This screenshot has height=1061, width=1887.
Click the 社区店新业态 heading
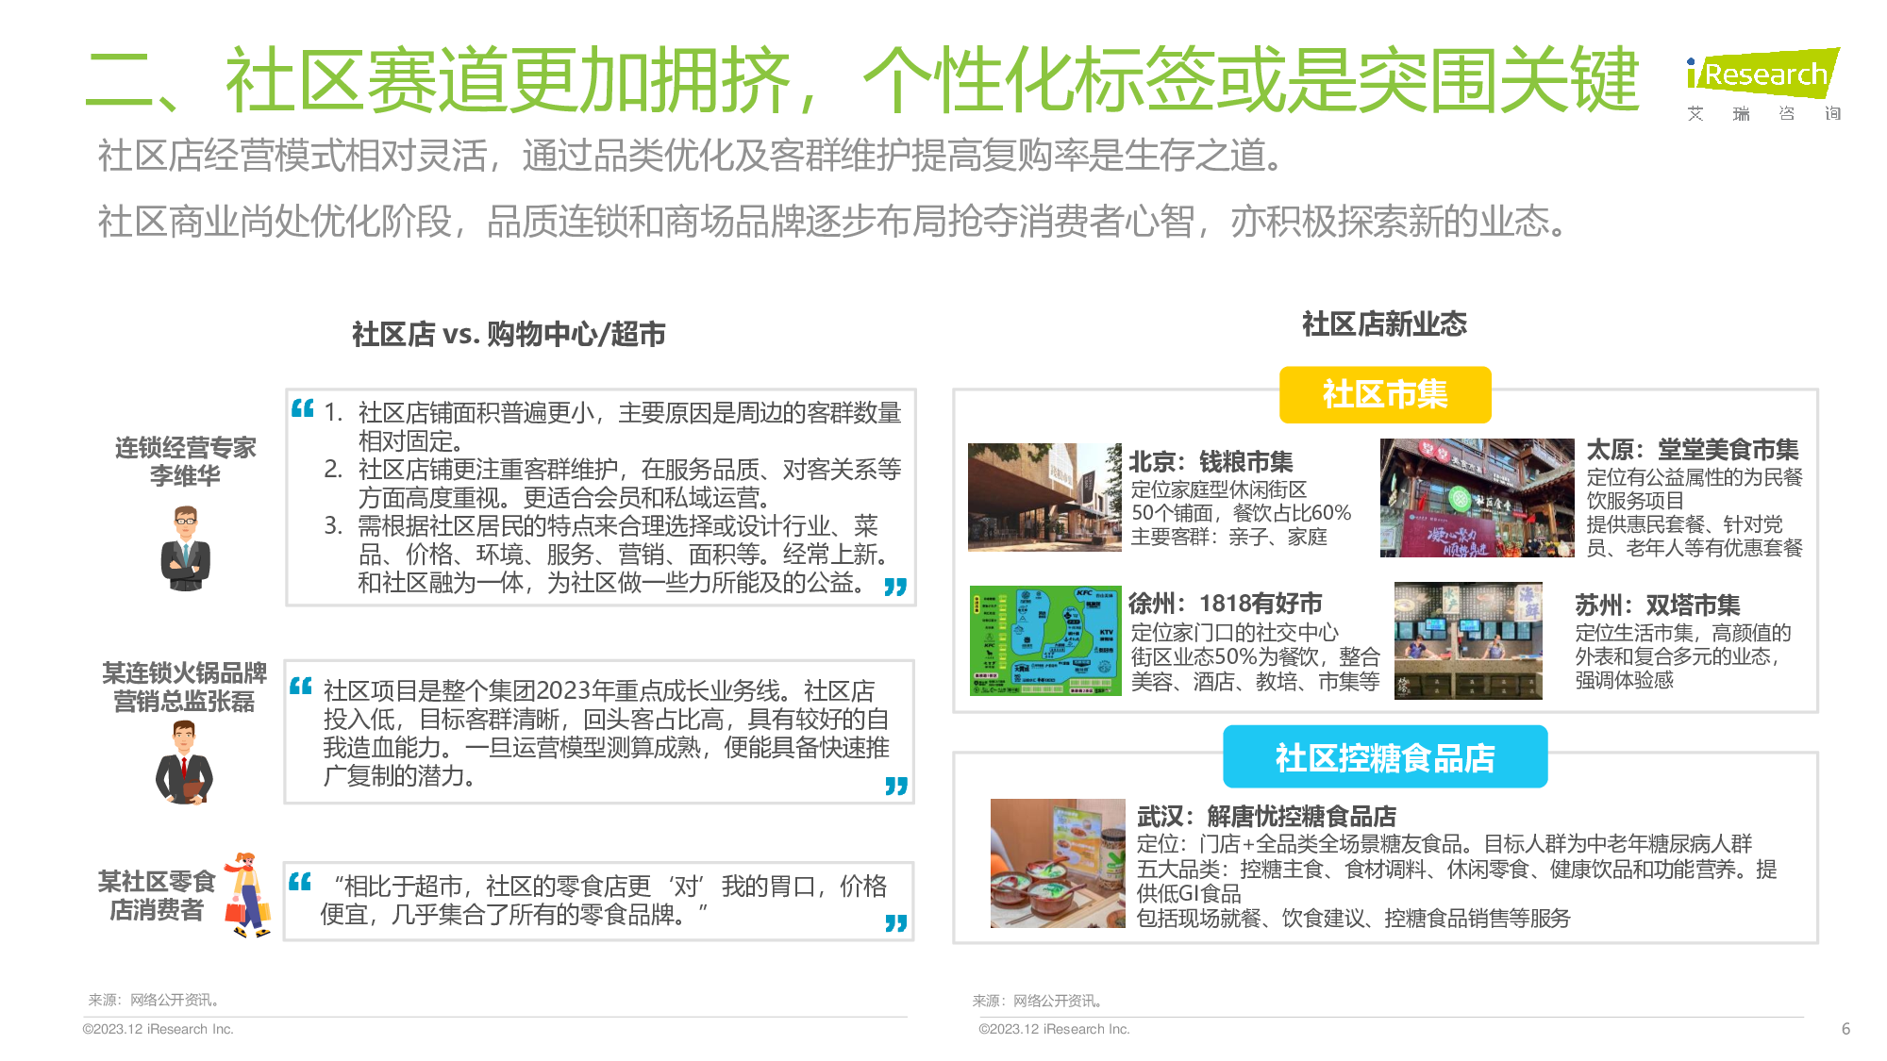pos(1383,324)
